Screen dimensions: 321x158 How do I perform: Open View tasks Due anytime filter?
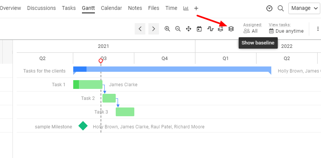click(286, 29)
